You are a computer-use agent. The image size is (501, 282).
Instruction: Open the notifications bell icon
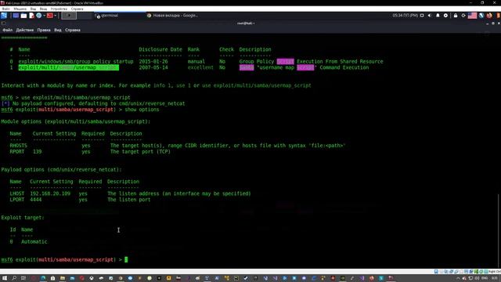(x=438, y=16)
